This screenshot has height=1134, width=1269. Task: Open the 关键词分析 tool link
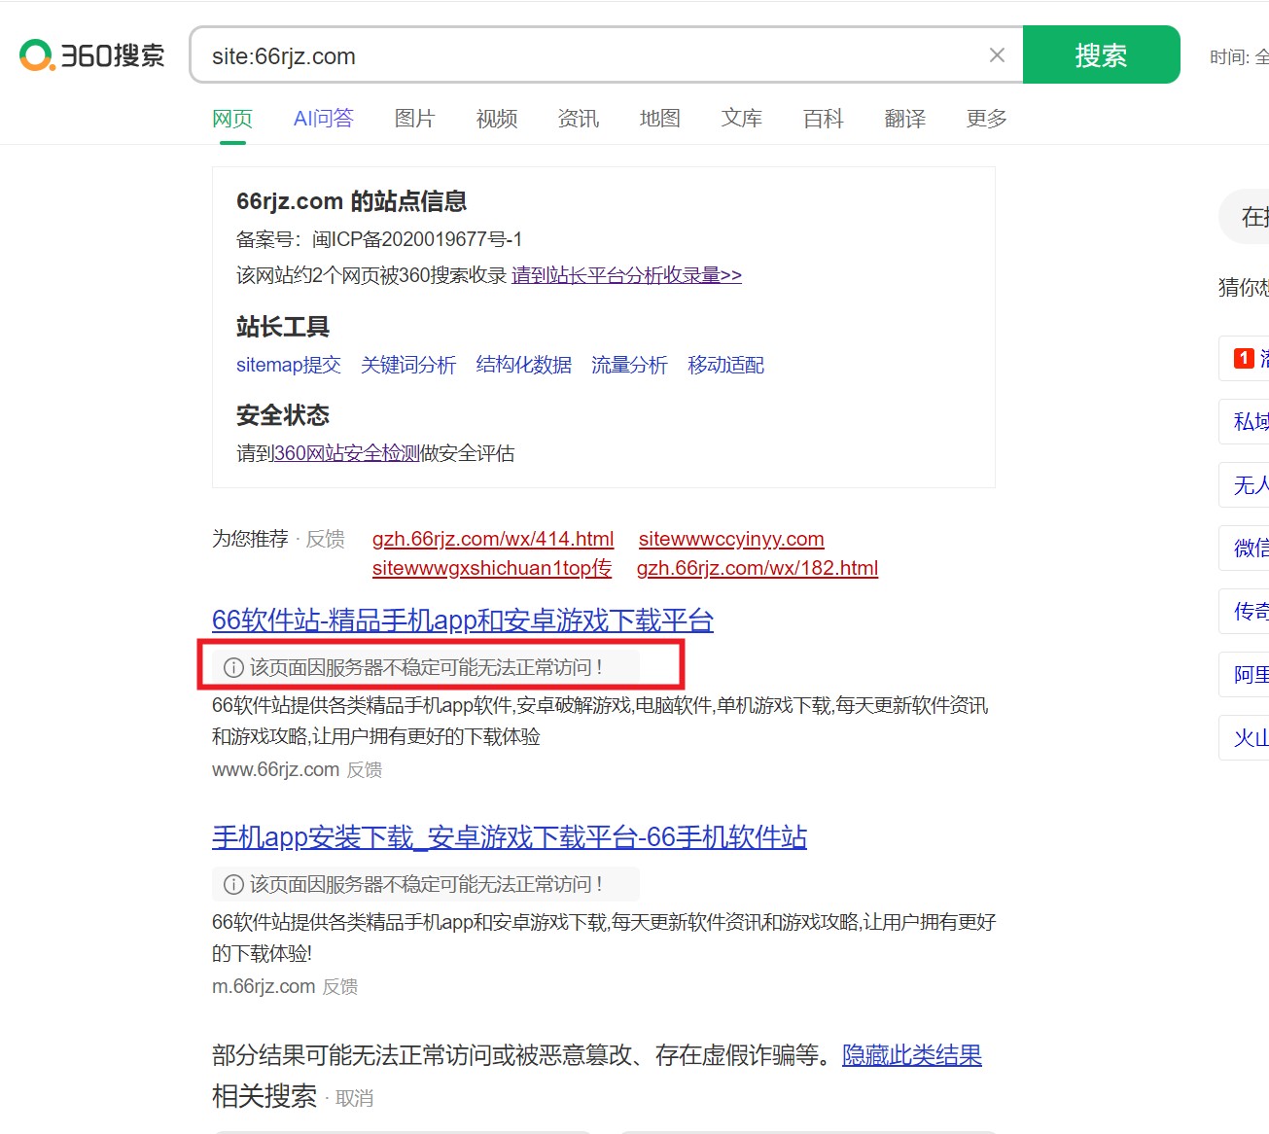point(408,365)
